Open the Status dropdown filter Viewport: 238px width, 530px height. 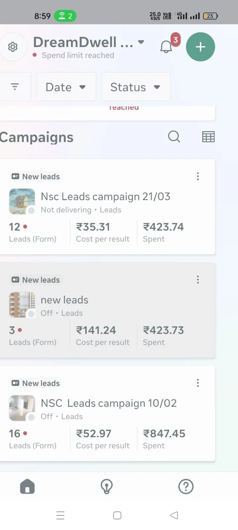pyautogui.click(x=136, y=87)
